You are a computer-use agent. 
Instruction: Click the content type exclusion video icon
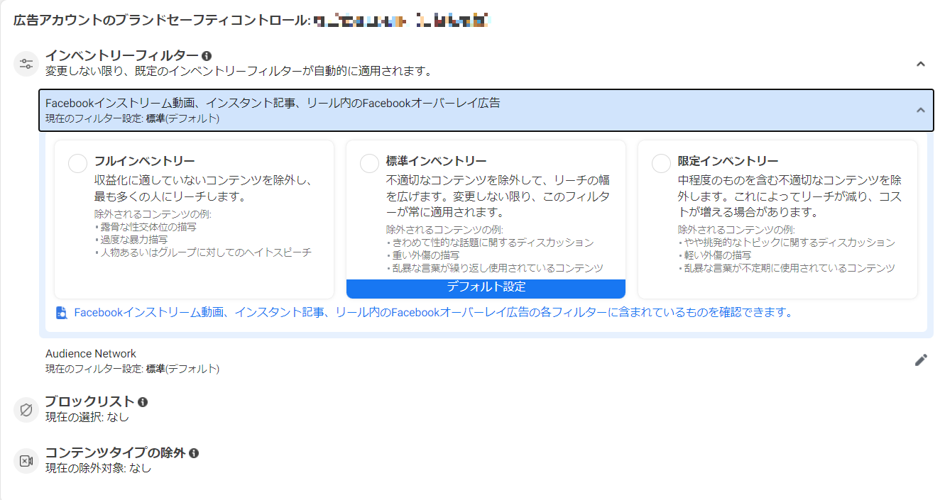click(x=26, y=461)
